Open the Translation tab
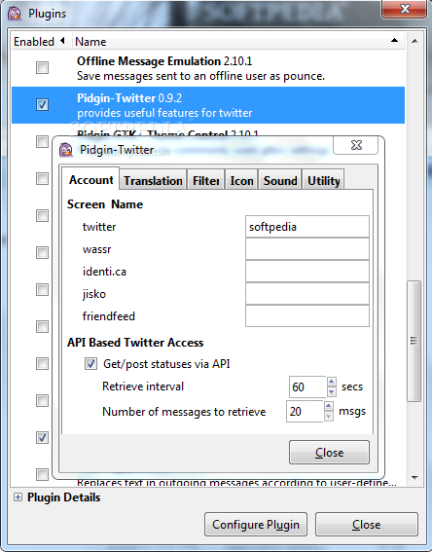The height and width of the screenshot is (552, 432). coord(153,181)
